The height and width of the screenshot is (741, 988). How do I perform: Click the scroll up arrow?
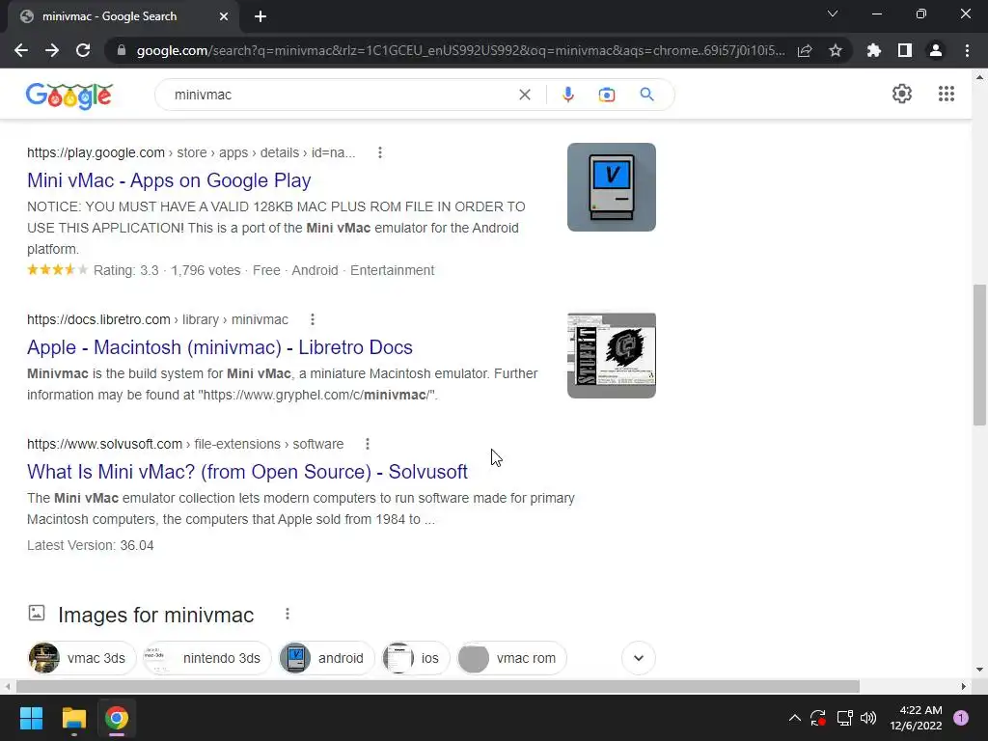[x=979, y=77]
